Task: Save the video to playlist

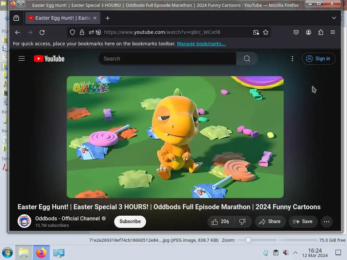Action: tap(303, 221)
